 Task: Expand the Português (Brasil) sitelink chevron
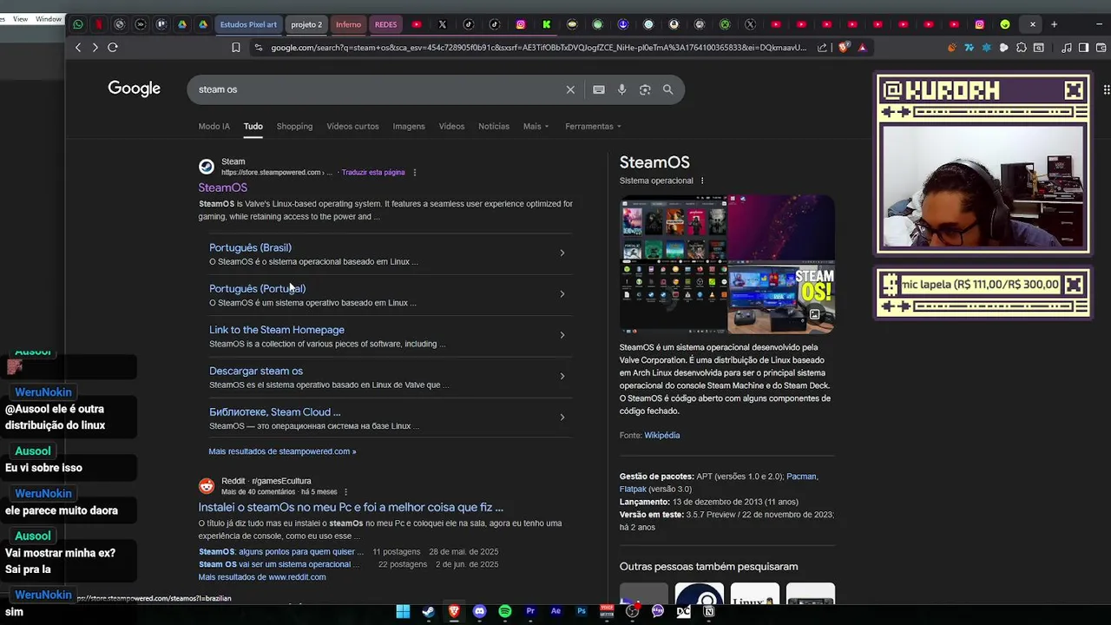(x=562, y=253)
